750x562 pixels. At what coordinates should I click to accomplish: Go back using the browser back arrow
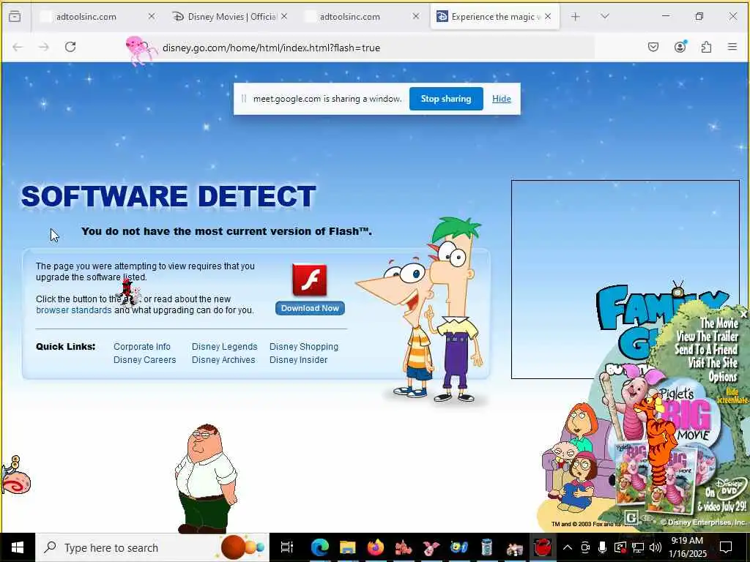[x=18, y=47]
